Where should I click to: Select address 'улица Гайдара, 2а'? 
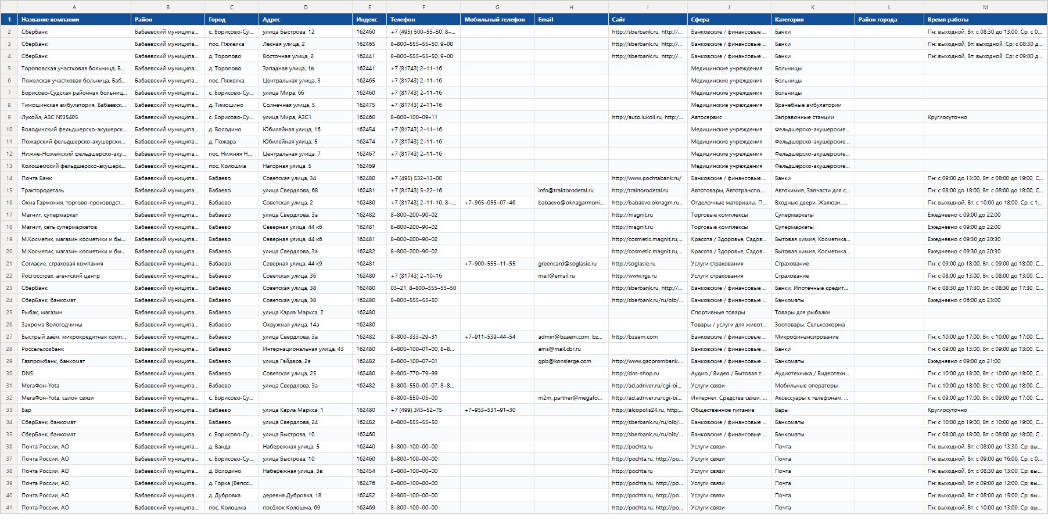click(x=306, y=361)
